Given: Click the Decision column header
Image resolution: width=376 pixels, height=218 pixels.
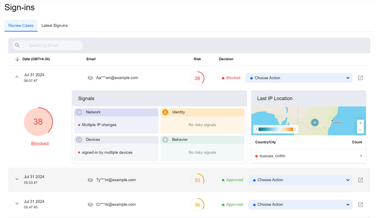Looking at the screenshot, I should click(x=226, y=59).
